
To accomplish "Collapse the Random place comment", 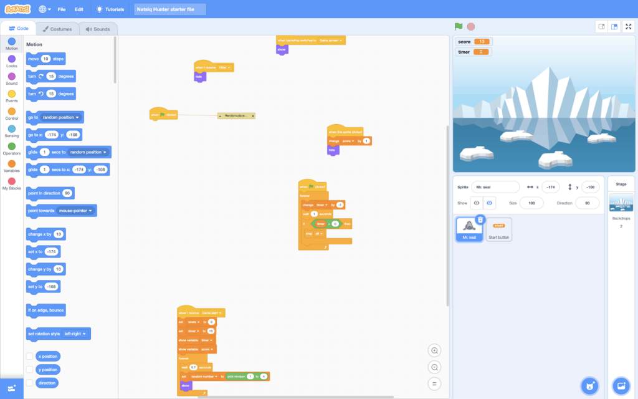I will point(220,116).
